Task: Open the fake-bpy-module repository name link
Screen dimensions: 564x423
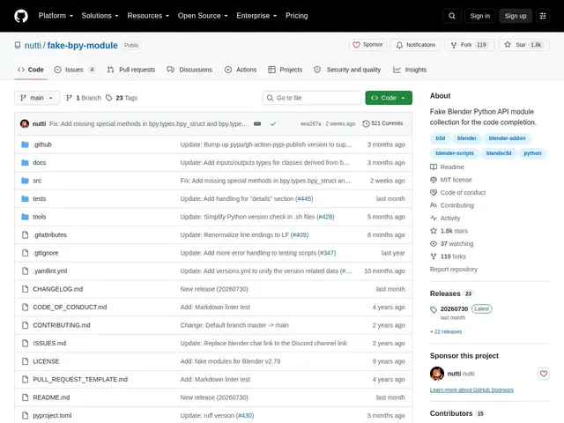Action: coord(82,45)
